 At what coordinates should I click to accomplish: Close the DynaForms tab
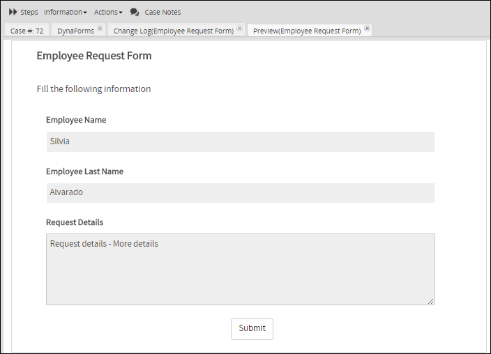tap(100, 29)
